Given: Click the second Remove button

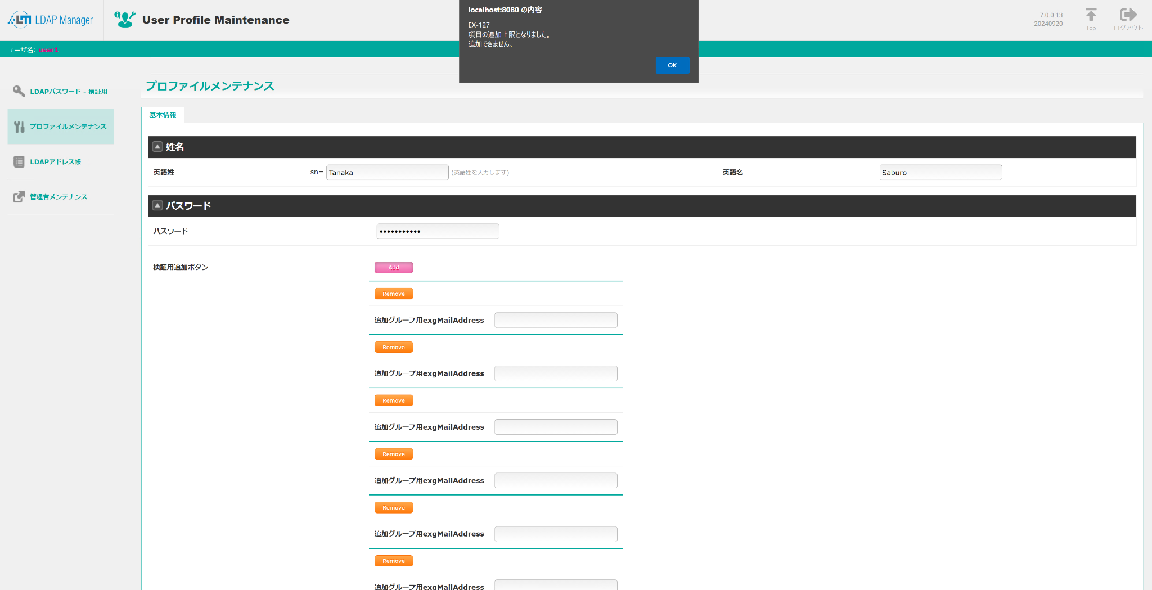Looking at the screenshot, I should click(x=394, y=347).
